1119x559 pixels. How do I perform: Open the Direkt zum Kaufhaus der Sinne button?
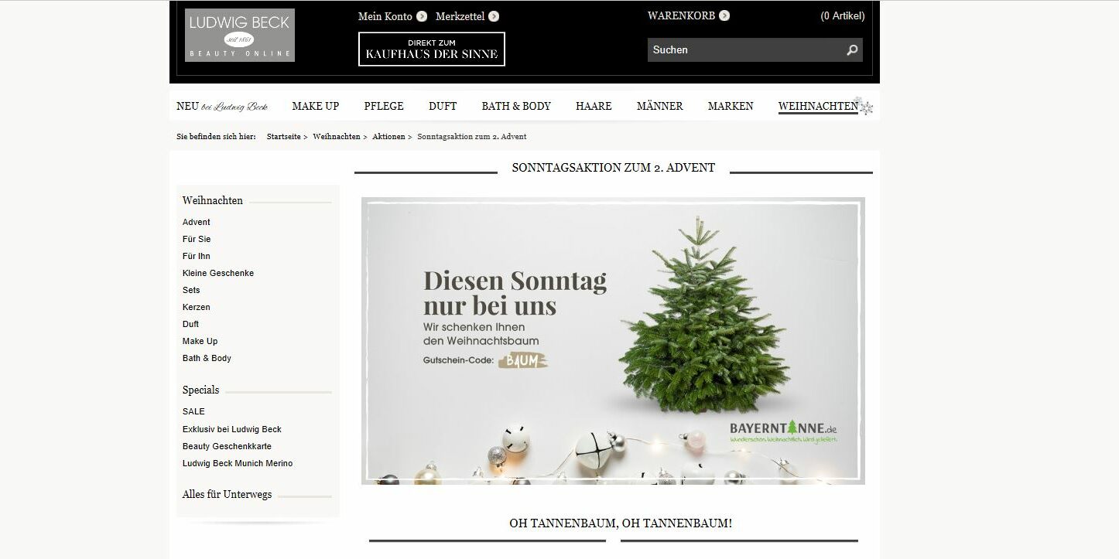tap(432, 49)
